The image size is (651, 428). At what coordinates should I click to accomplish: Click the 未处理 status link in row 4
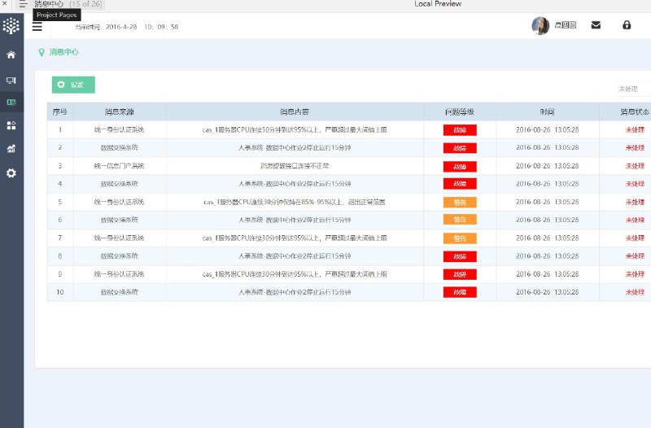636,184
